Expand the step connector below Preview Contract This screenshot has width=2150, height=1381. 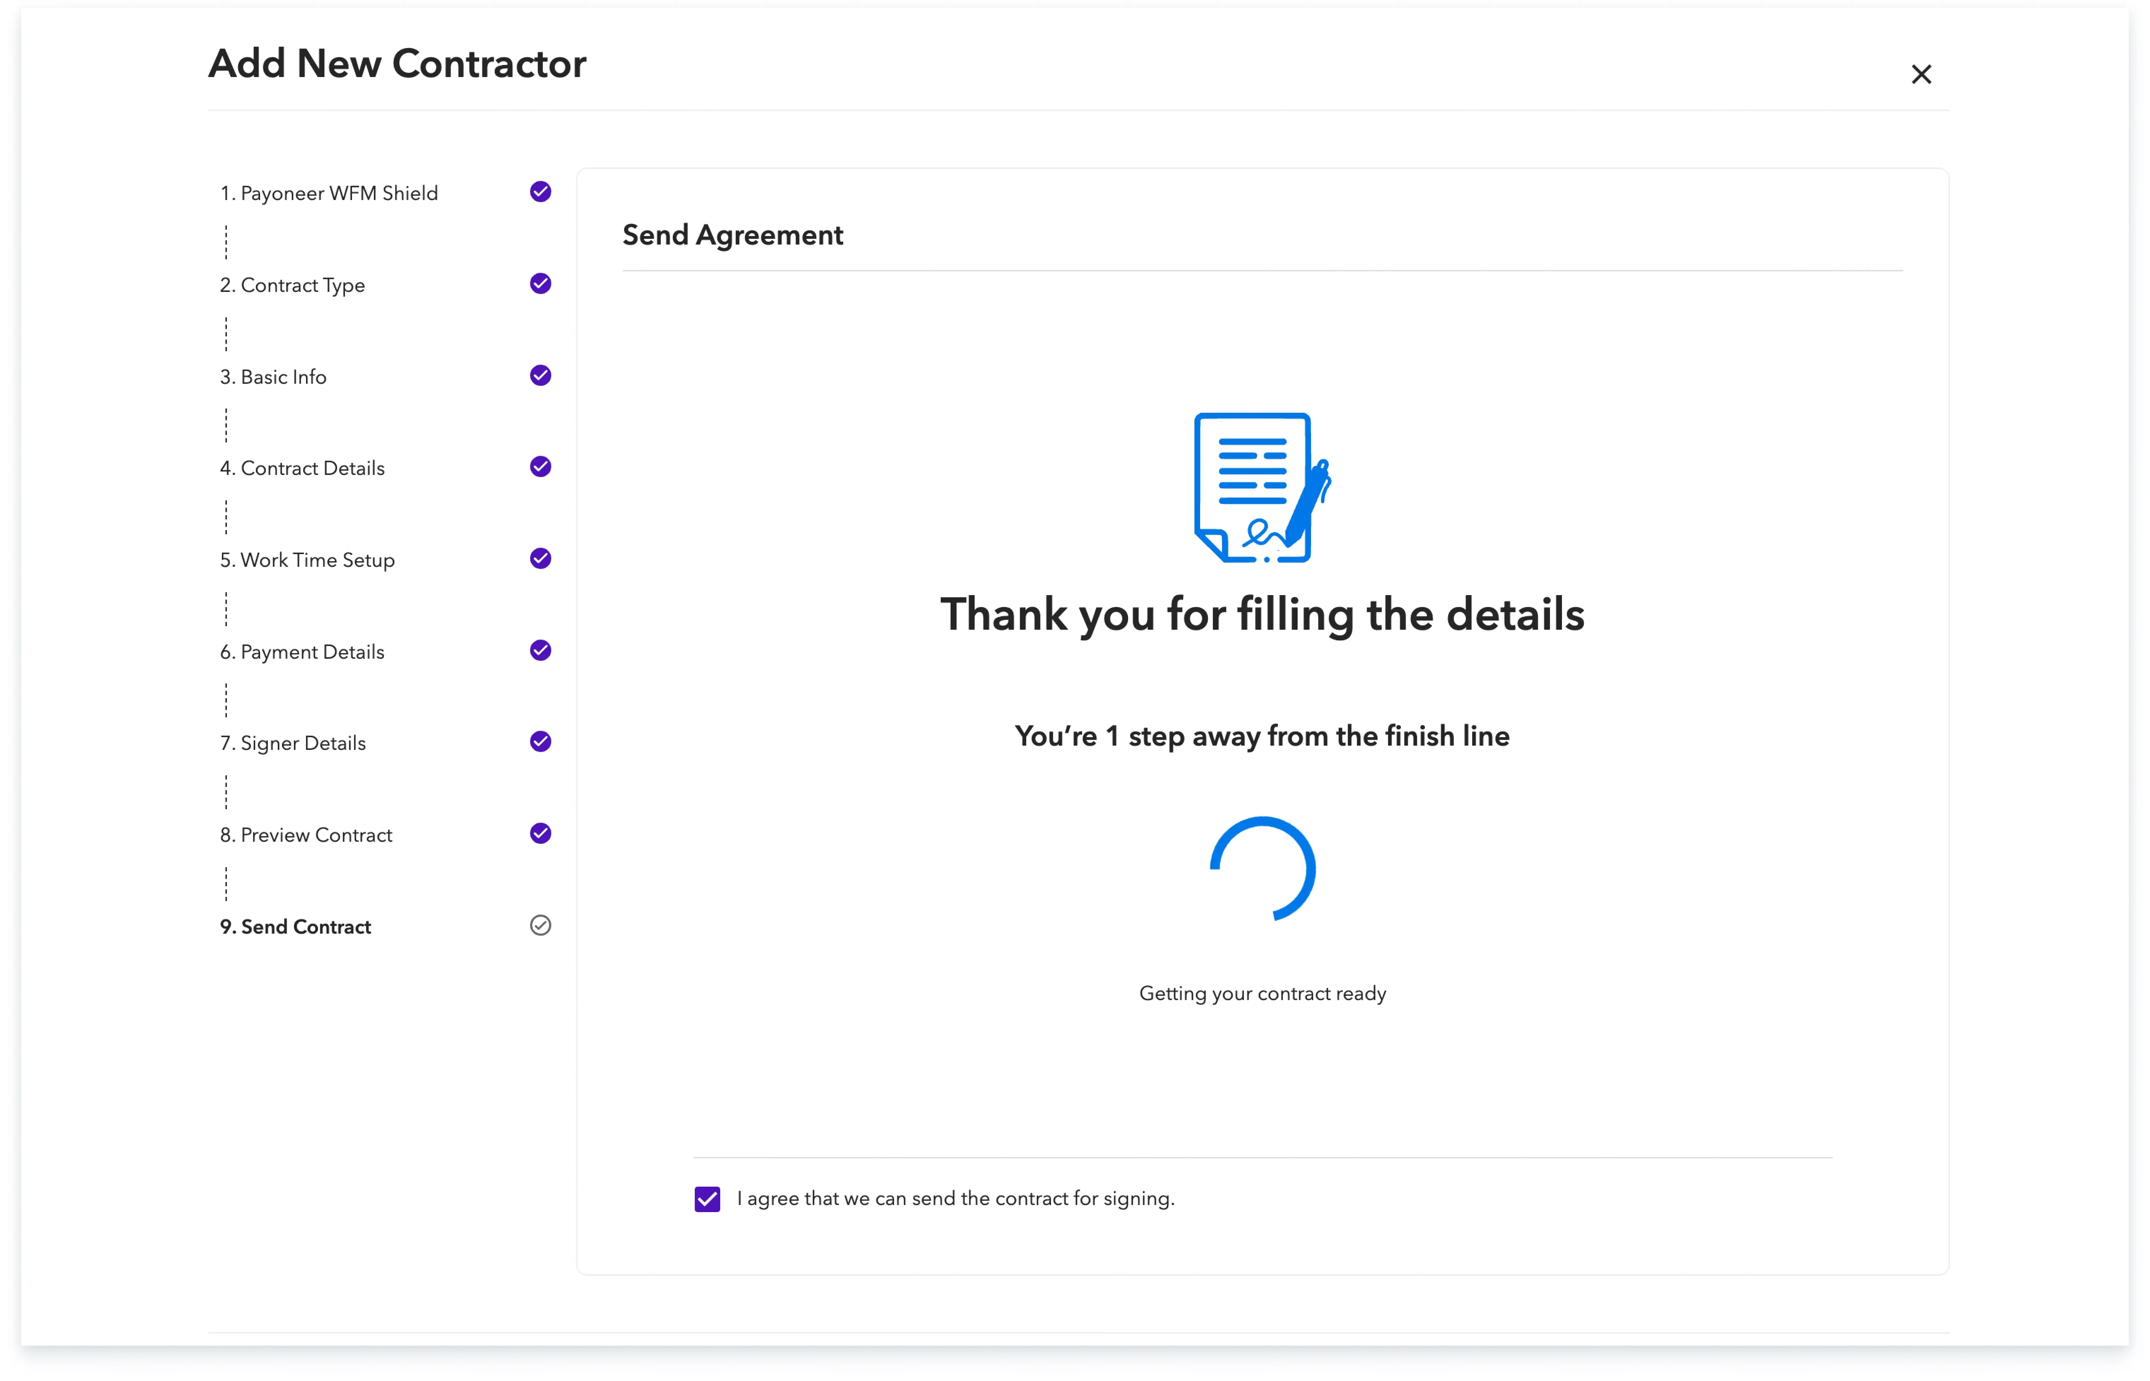point(226,883)
